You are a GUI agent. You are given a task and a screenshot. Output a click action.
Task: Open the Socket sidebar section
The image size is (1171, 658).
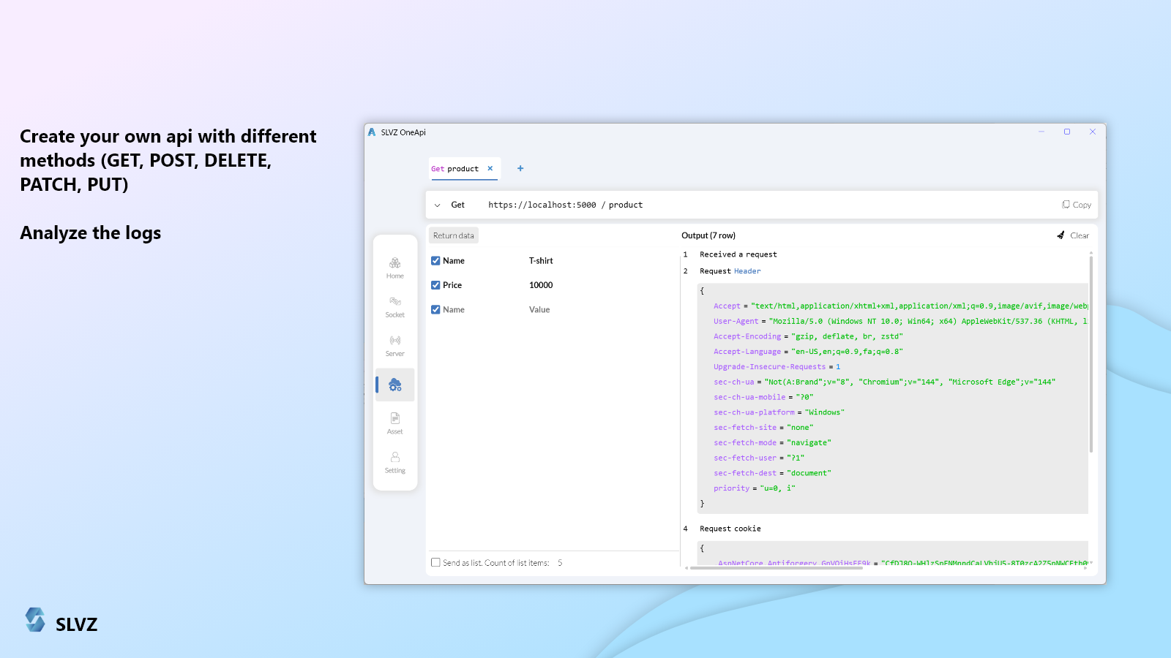click(394, 306)
